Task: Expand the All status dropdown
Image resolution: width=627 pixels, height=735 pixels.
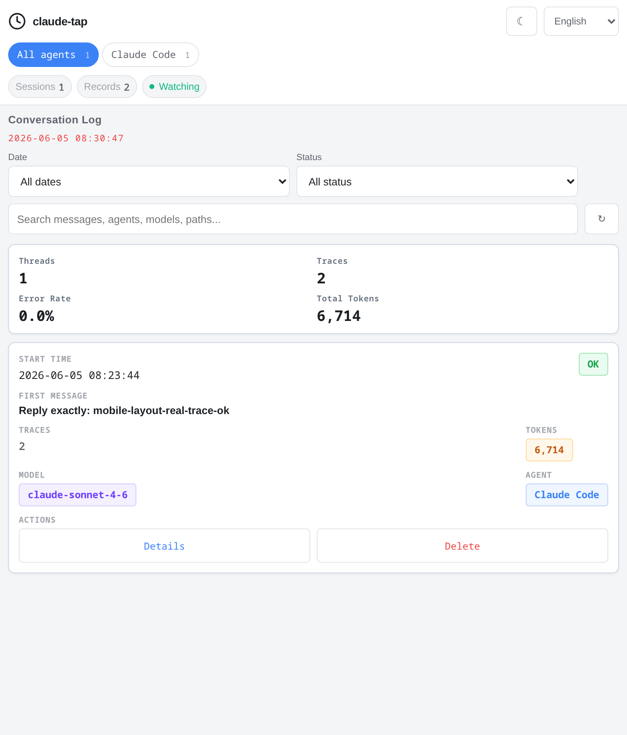Action: [x=437, y=181]
